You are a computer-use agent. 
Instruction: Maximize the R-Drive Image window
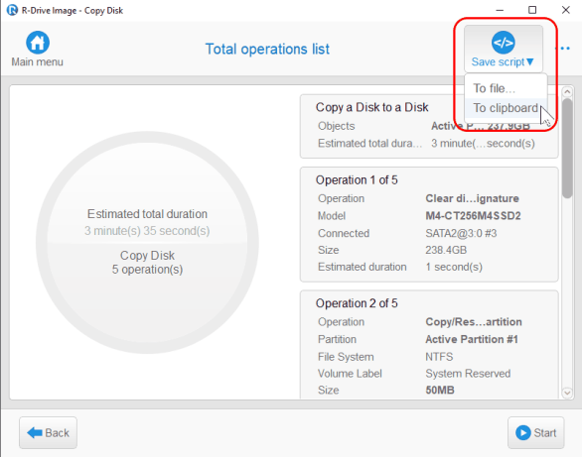click(x=532, y=10)
